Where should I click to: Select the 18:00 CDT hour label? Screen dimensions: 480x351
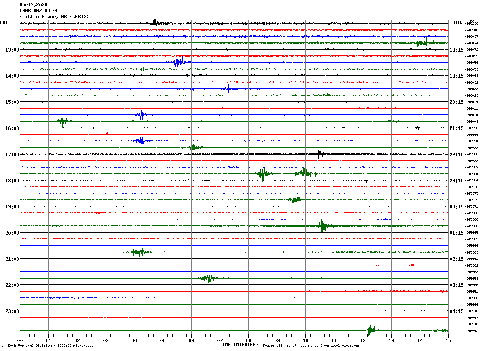point(12,180)
